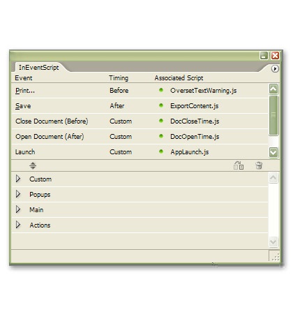The width and height of the screenshot is (293, 335).
Task: Click the DocOpenTime.js script name
Action: tap(195, 137)
